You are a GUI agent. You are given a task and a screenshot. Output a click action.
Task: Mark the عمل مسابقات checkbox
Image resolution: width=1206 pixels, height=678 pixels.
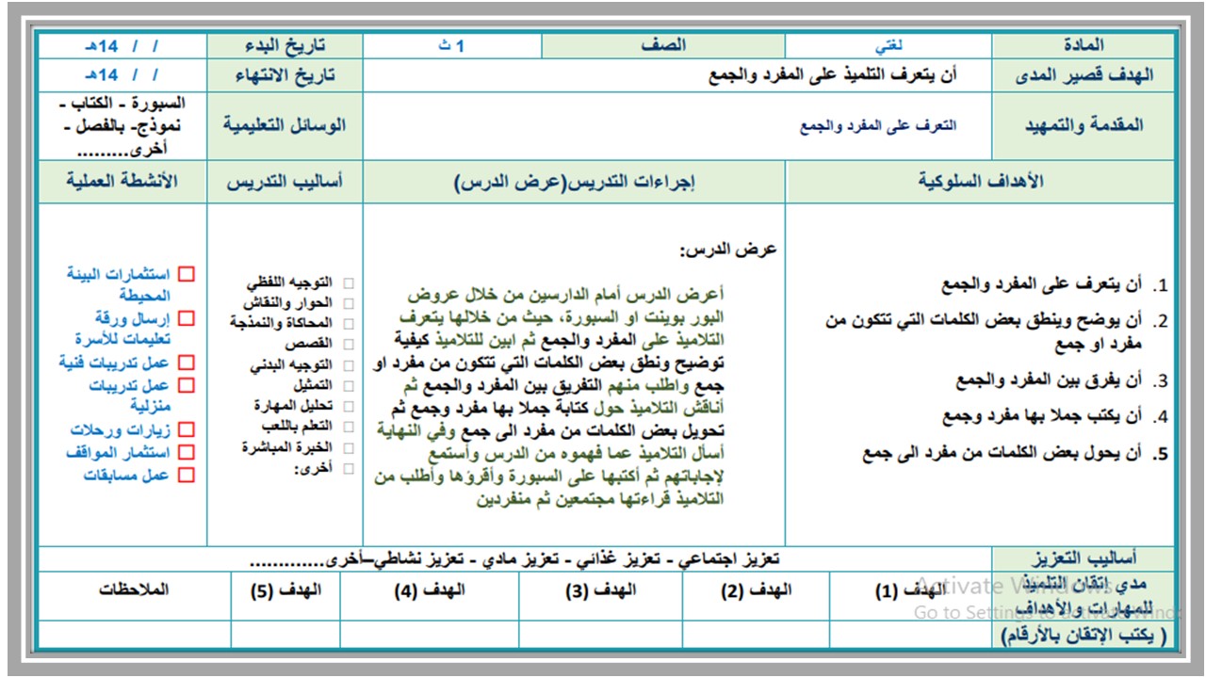point(186,473)
